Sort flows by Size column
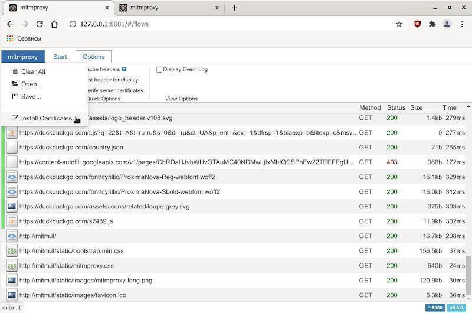The image size is (472, 313). pyautogui.click(x=417, y=107)
